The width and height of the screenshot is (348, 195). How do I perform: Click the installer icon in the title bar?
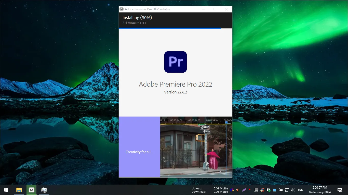tap(121, 9)
